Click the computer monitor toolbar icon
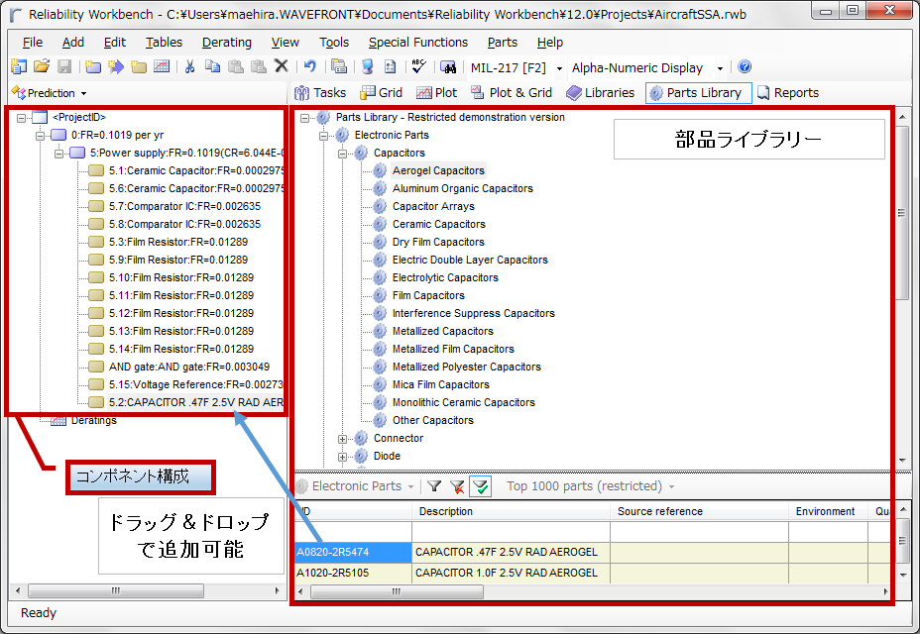Viewport: 920px width, 634px height. 367,66
